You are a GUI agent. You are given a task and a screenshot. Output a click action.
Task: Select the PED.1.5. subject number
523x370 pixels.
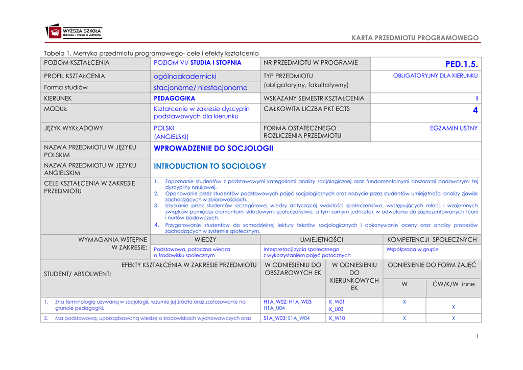[x=461, y=64]
